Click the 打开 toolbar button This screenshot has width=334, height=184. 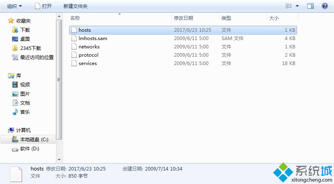pyautogui.click(x=43, y=6)
